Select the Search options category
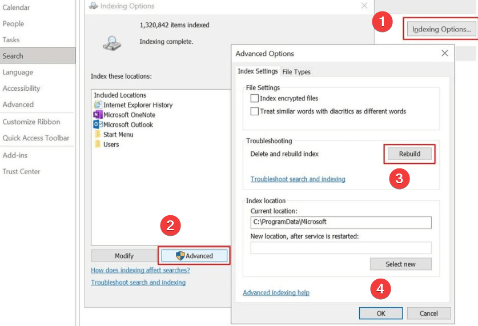This screenshot has width=478, height=326. click(38, 56)
